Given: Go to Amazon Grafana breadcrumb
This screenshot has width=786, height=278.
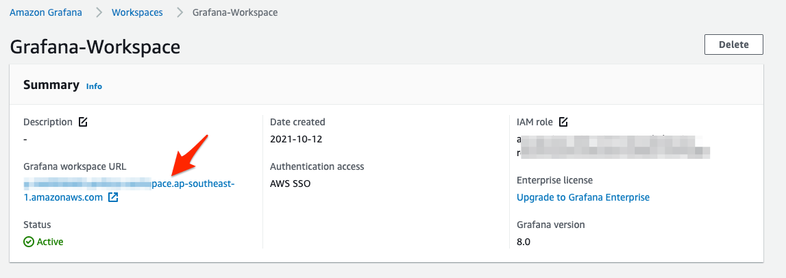Looking at the screenshot, I should [x=45, y=12].
